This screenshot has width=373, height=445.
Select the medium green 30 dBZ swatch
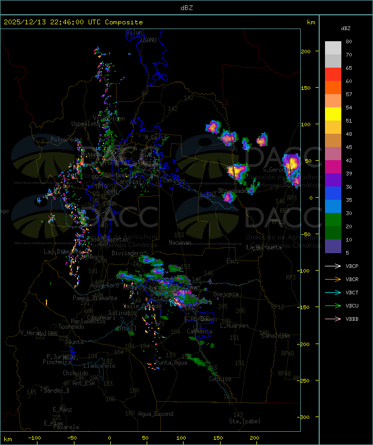point(333,219)
